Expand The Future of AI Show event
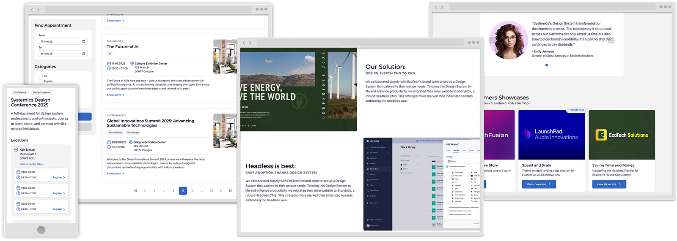 point(115,95)
